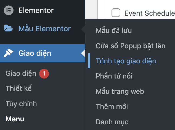Select the Giao diện main menu

click(x=35, y=53)
